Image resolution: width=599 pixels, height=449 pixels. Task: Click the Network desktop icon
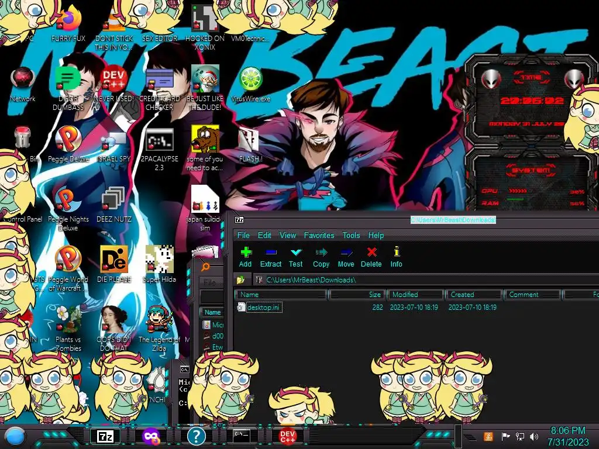tap(23, 85)
